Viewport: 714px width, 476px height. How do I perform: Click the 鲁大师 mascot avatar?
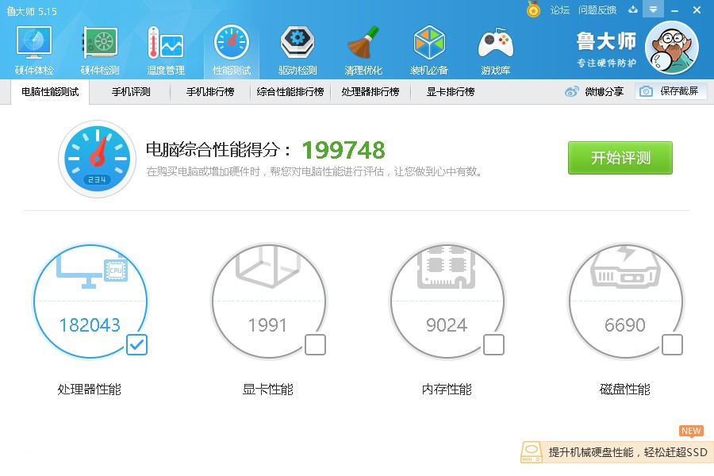click(x=672, y=48)
